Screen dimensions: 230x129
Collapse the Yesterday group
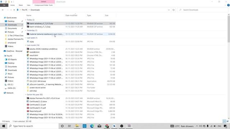click(x=26, y=30)
